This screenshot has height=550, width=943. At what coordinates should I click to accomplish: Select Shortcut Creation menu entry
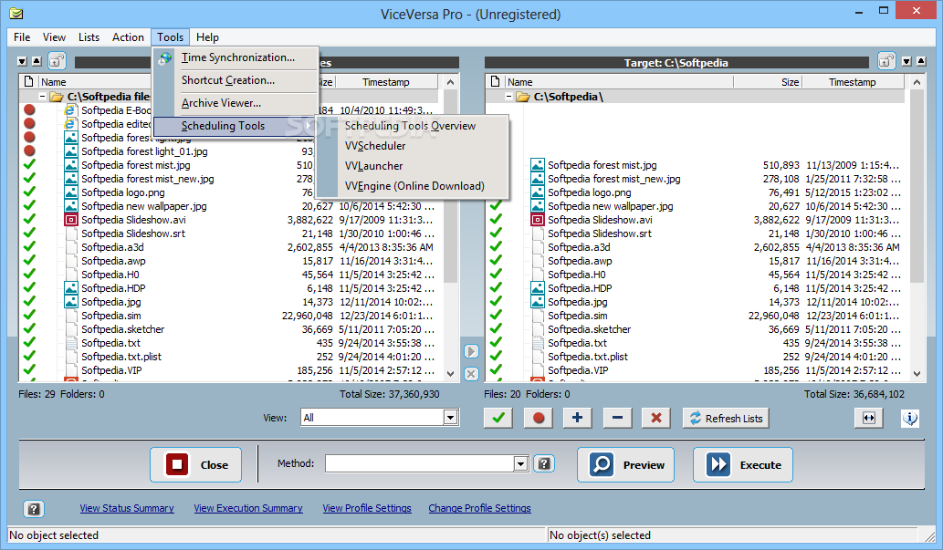coord(228,80)
